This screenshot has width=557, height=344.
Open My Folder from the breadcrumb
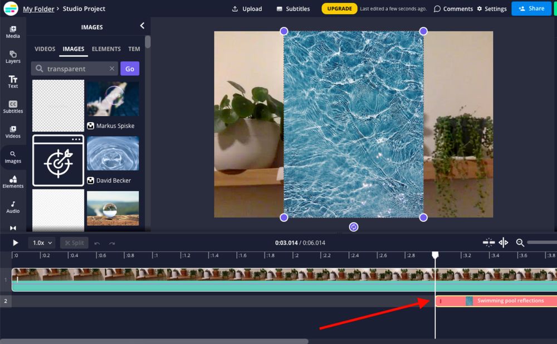38,8
